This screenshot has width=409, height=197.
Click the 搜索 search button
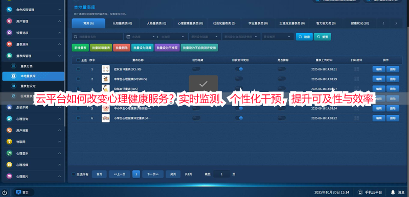click(304, 37)
